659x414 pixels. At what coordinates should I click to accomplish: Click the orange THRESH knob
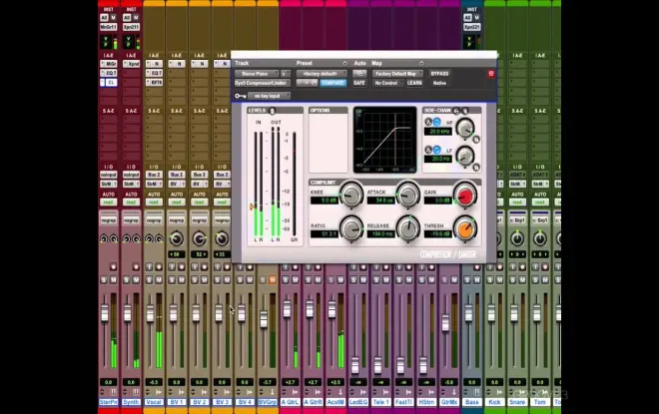coord(465,229)
